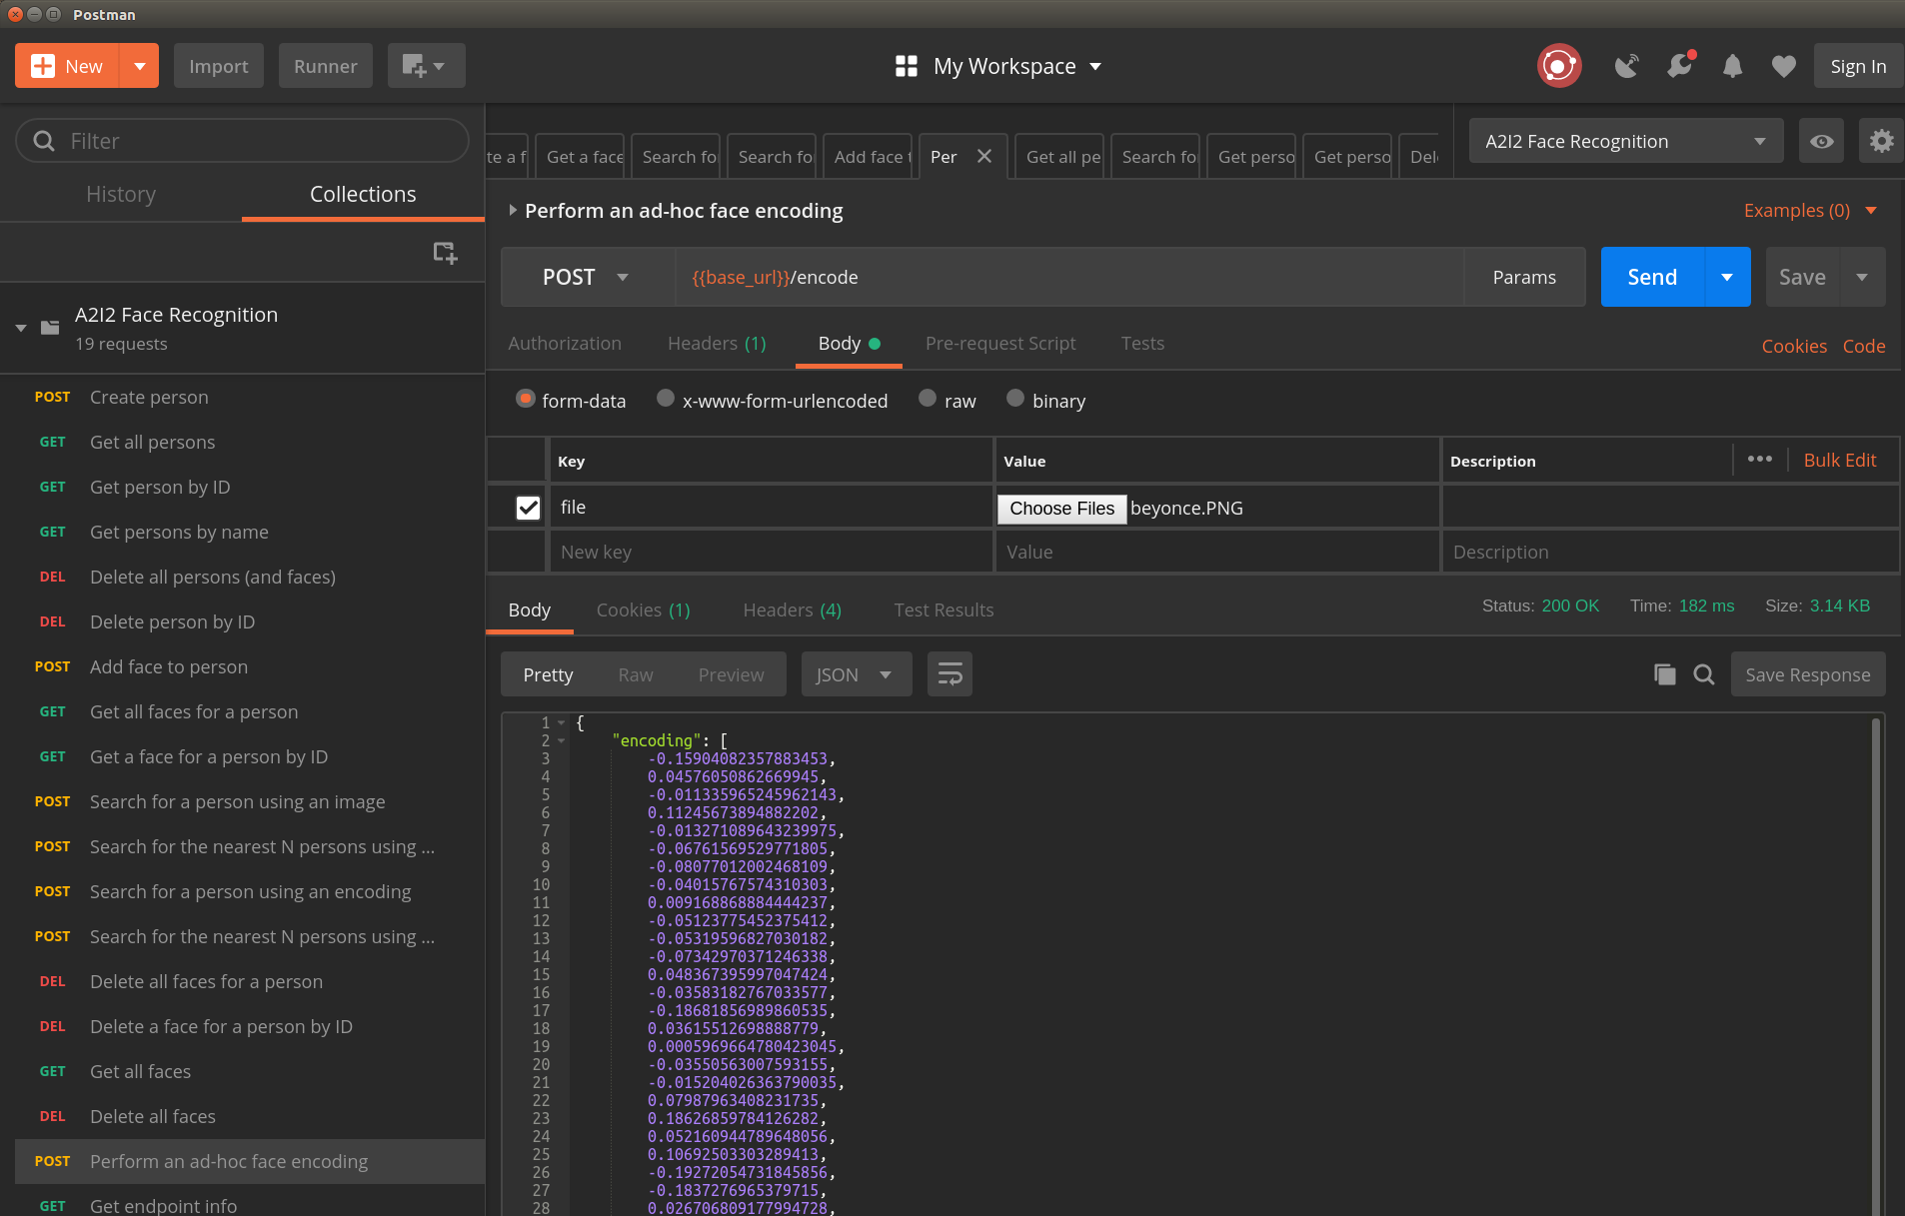The height and width of the screenshot is (1216, 1905).
Task: Select the raw body type
Action: tap(928, 399)
